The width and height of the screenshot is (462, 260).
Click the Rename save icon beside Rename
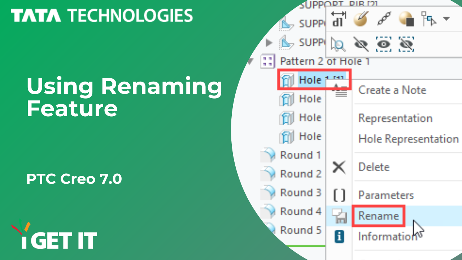pyautogui.click(x=339, y=216)
